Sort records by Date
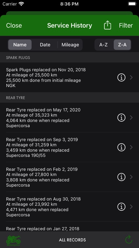 coord(45,45)
